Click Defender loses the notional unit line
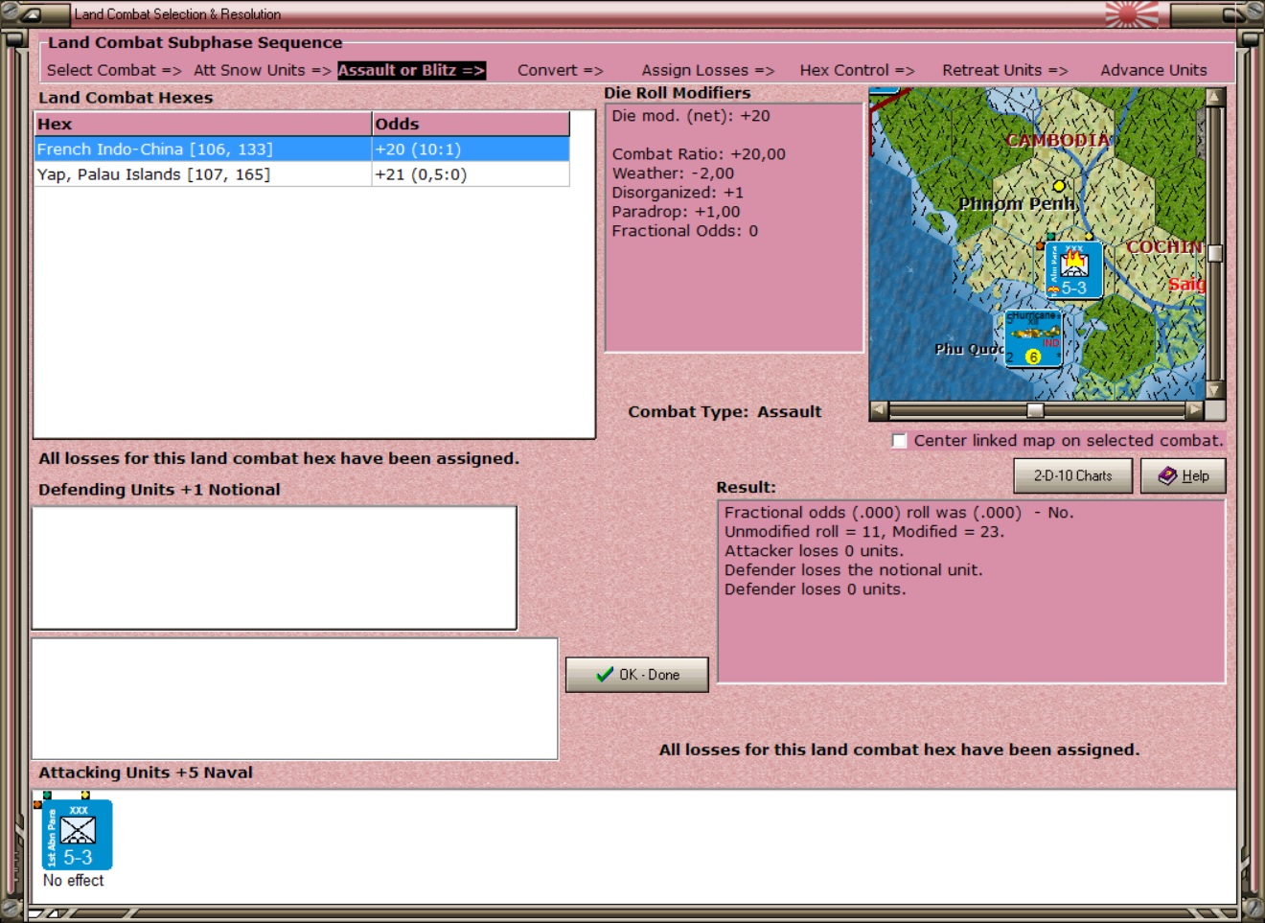The width and height of the screenshot is (1265, 923). pyautogui.click(x=853, y=570)
